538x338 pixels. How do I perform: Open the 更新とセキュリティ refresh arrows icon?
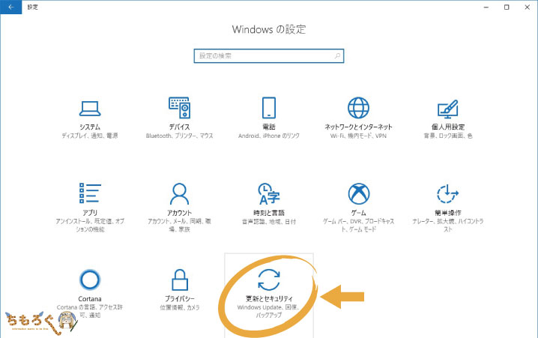tap(269, 280)
